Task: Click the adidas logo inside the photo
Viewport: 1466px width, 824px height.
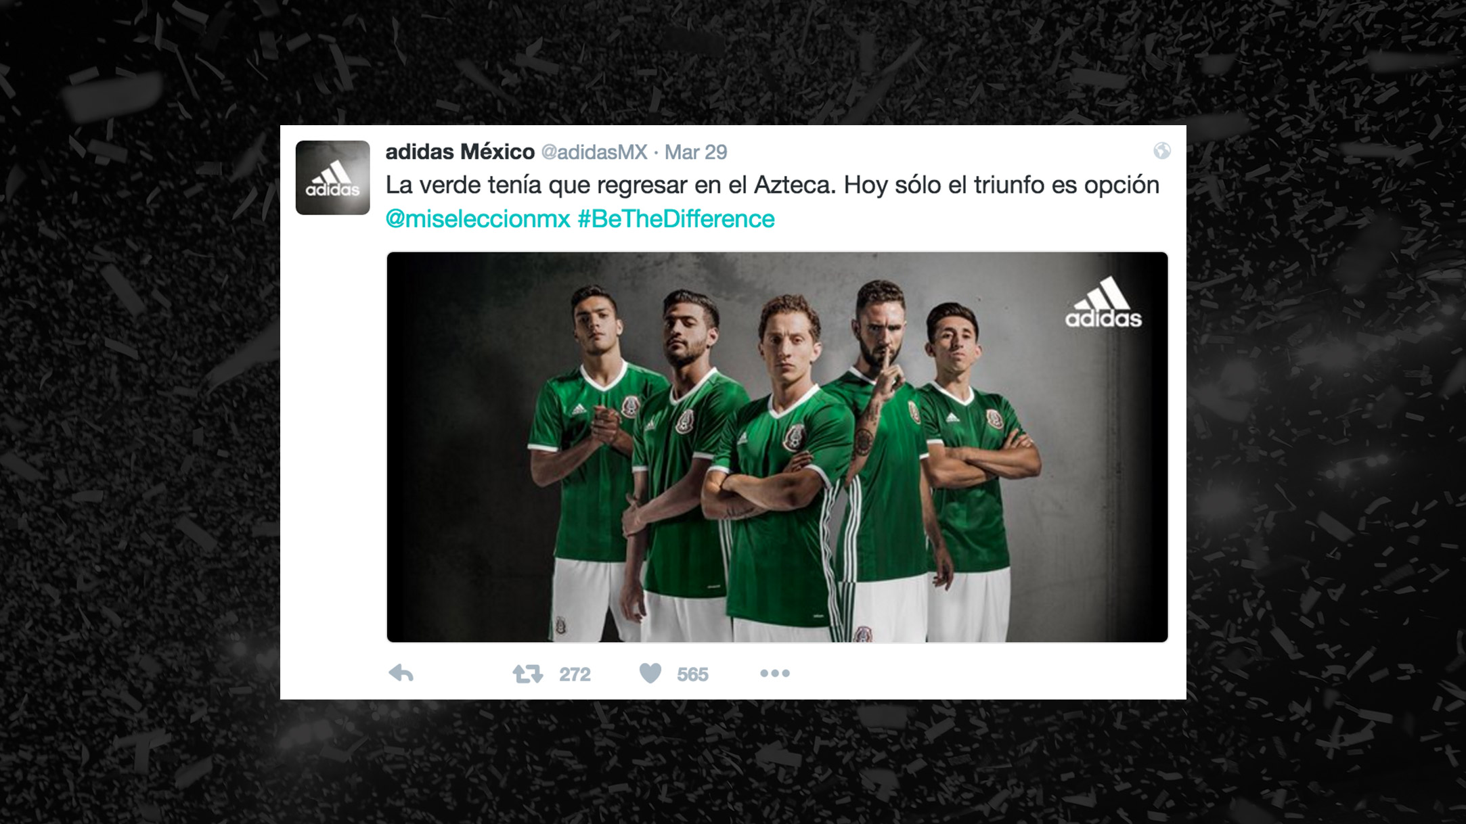Action: 1103,302
